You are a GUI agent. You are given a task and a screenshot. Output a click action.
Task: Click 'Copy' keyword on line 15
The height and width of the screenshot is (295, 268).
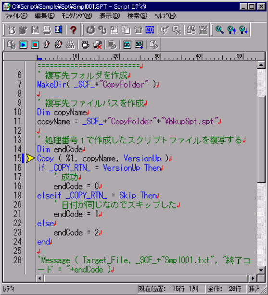point(45,159)
